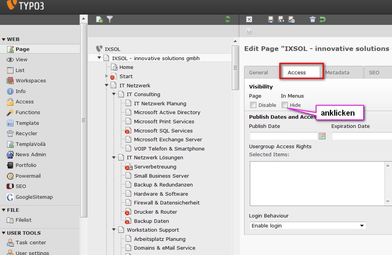Click the Publish Date input field
The image size is (392, 255).
tap(284, 136)
